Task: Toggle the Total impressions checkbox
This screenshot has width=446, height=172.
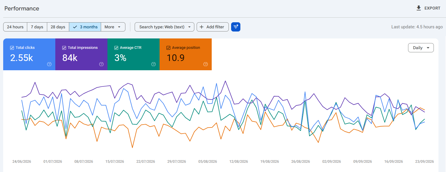Action: tap(64, 48)
